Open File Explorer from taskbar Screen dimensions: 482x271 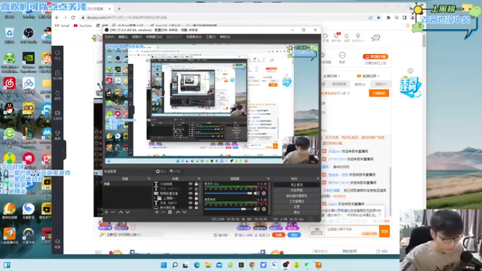coord(208,265)
